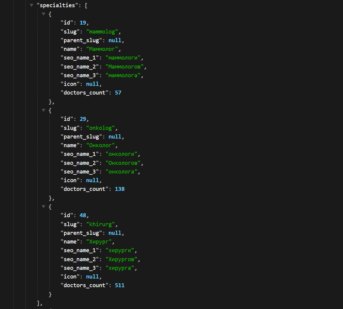Click the slug value "onkolog"
Screen dimensions: 343x309
100,128
